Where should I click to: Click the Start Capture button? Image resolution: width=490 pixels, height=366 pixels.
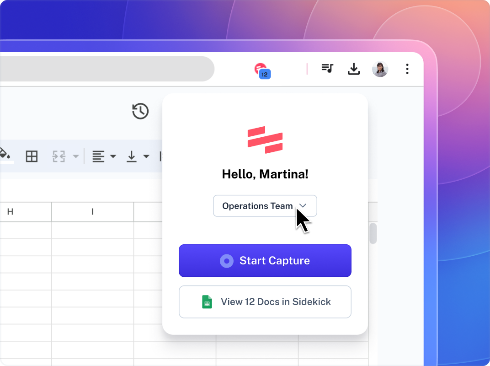pyautogui.click(x=265, y=261)
